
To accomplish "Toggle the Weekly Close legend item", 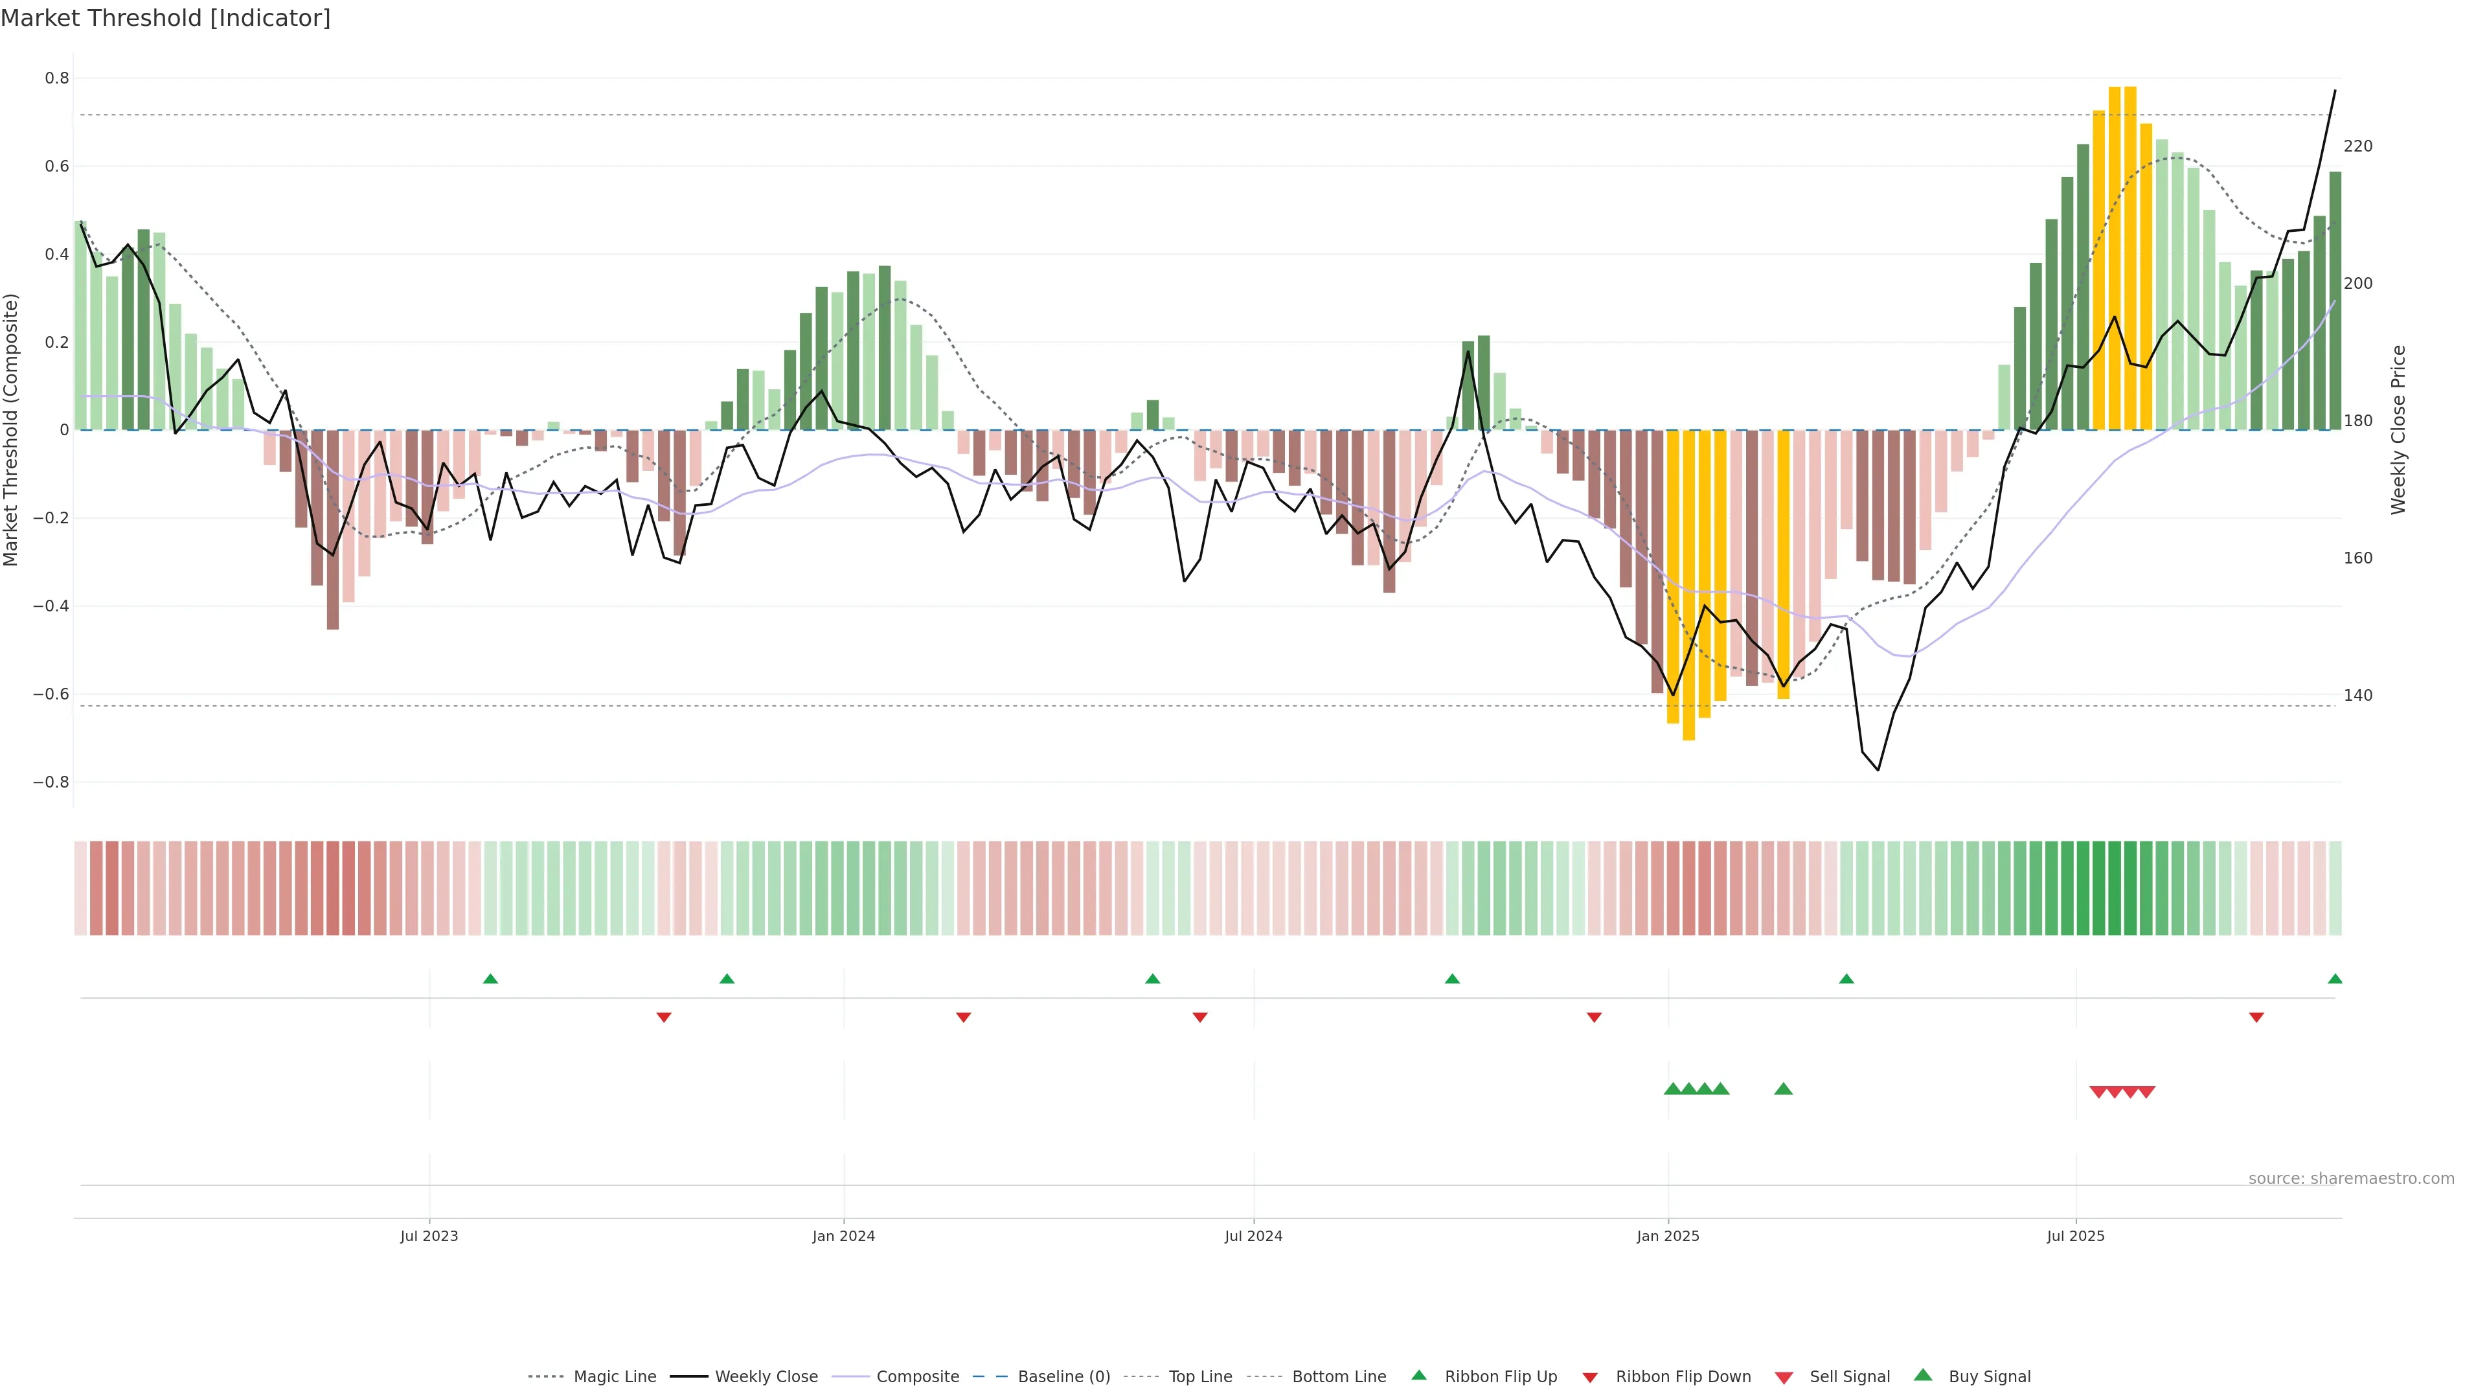I will pos(766,1377).
